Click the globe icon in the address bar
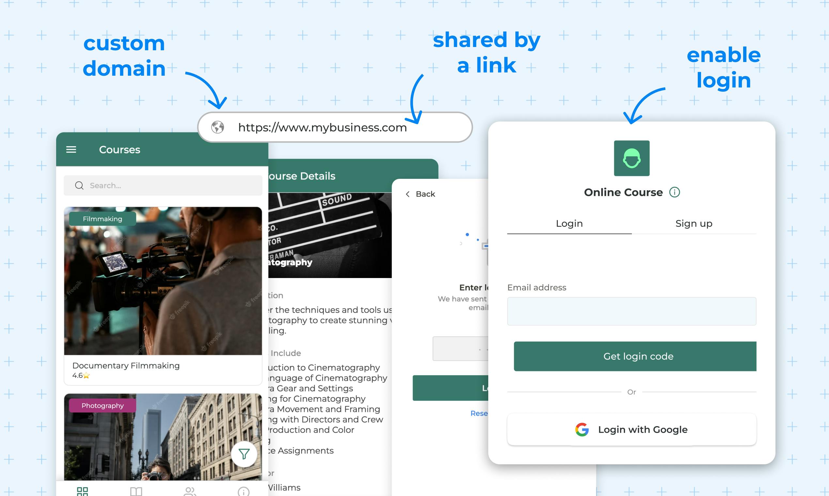This screenshot has width=829, height=496. pyautogui.click(x=218, y=127)
